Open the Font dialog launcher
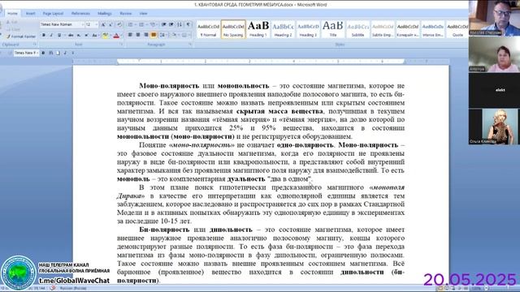 pyautogui.click(x=121, y=44)
